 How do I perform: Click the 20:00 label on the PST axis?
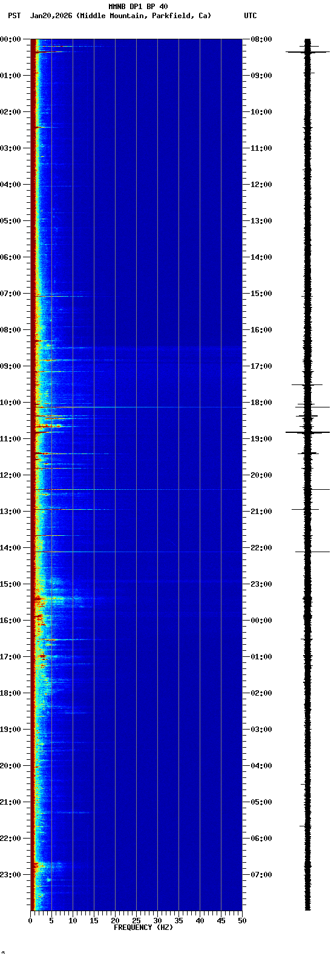(10, 766)
